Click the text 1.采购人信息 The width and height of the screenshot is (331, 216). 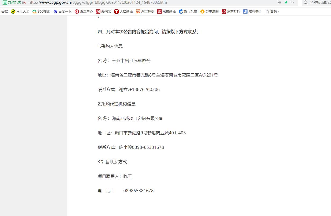pos(110,46)
